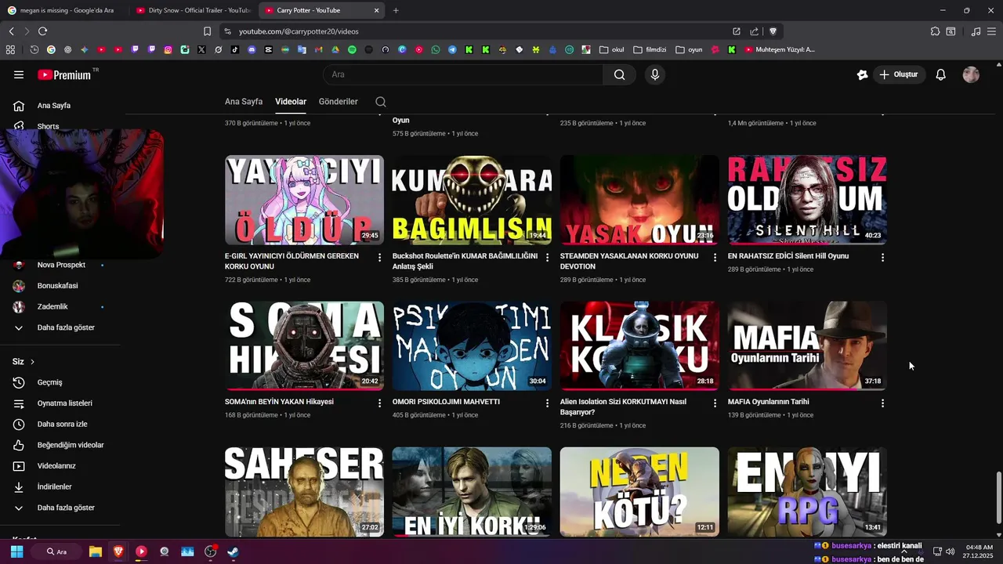Open Windows Start button
Screen dimensions: 1003x564
click(x=16, y=551)
